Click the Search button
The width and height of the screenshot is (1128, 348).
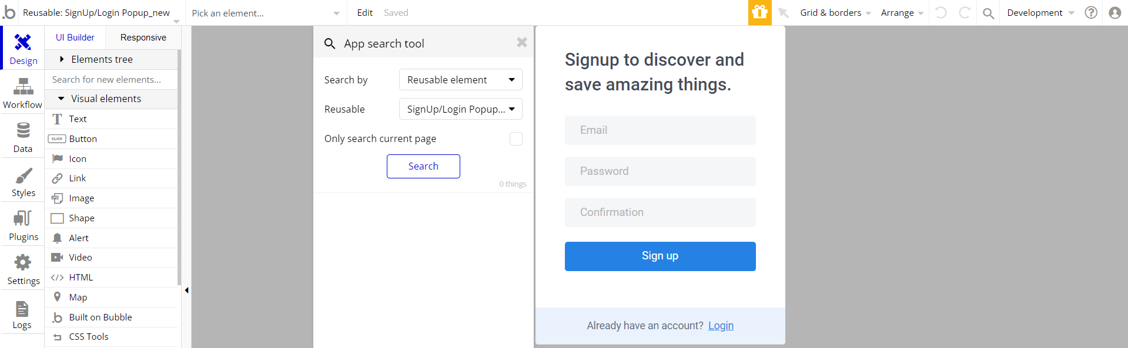coord(423,166)
